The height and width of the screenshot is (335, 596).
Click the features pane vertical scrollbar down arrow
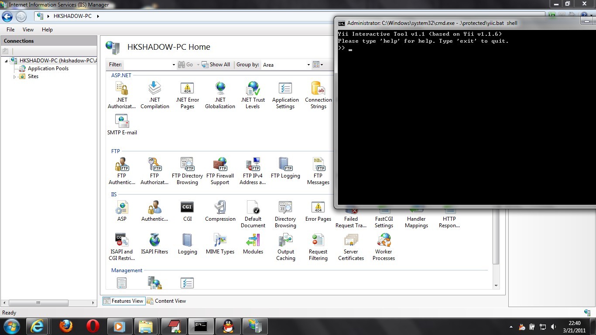pos(496,285)
